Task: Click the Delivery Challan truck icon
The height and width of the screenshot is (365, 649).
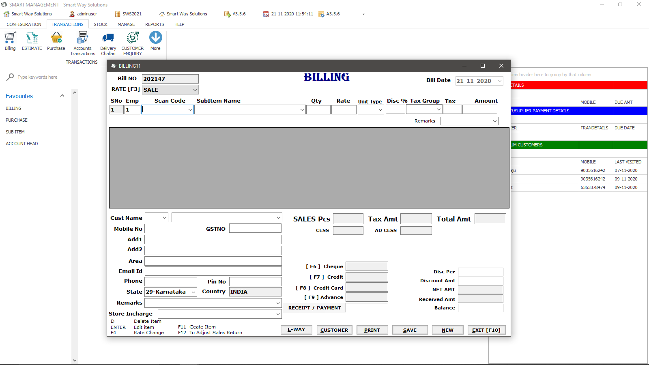Action: (x=108, y=39)
